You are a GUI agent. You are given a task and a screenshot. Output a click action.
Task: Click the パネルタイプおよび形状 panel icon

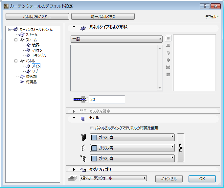pos(83,28)
